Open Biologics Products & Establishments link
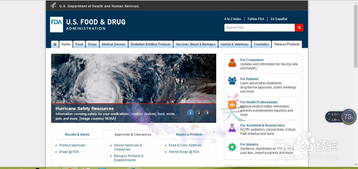The width and height of the screenshot is (358, 169). [129, 158]
